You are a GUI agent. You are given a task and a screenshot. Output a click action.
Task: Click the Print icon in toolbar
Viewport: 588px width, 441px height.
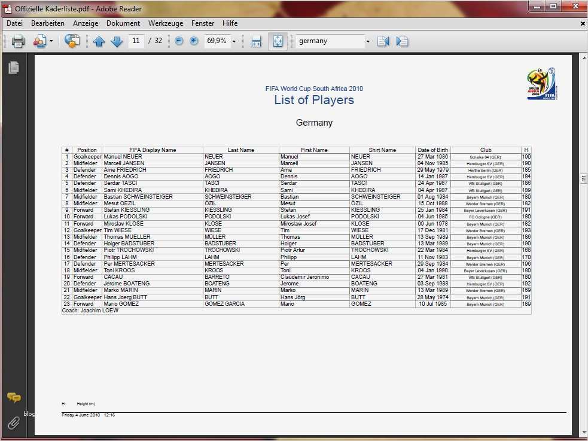(x=18, y=41)
